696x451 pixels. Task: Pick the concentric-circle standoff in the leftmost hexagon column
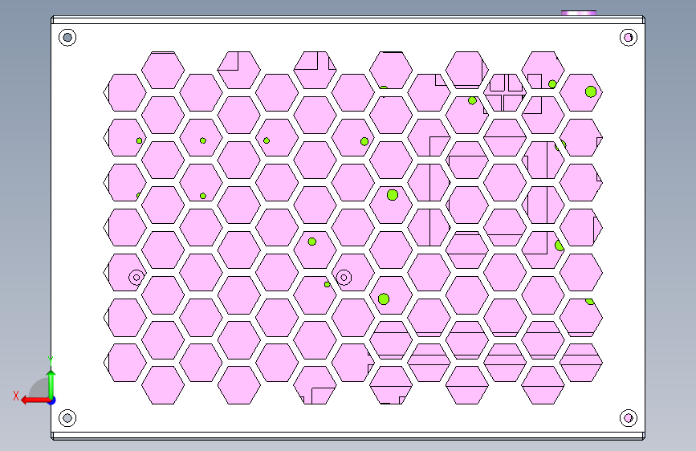coord(136,278)
